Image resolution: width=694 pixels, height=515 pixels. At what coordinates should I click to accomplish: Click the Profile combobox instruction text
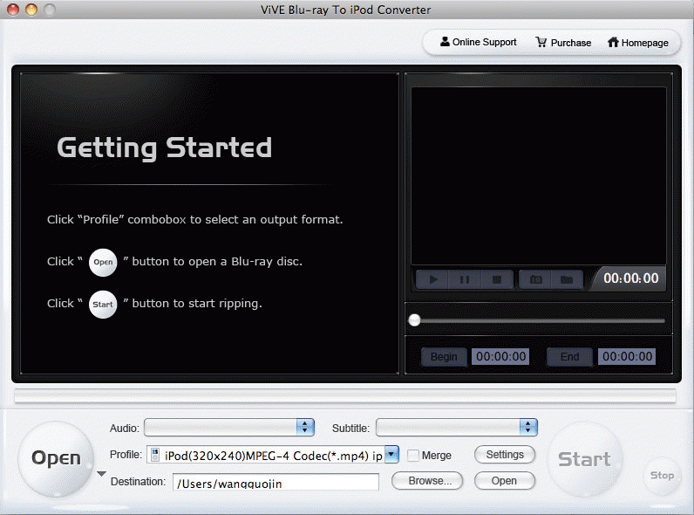(x=194, y=220)
